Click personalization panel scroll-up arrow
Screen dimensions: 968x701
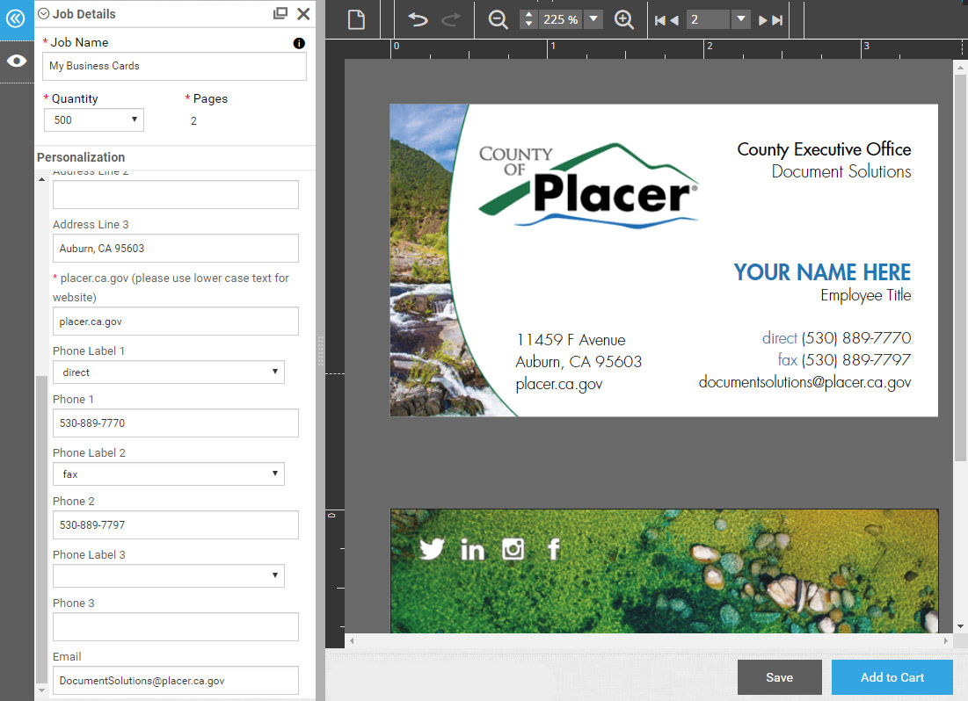click(41, 179)
